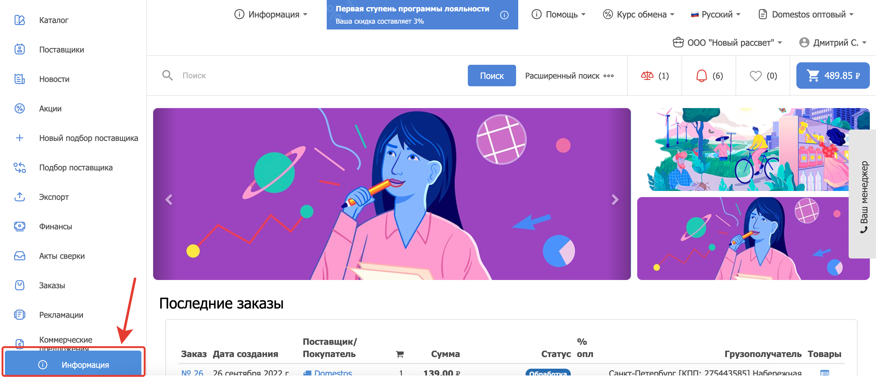Open notifications bell icon
876x377 pixels.
[701, 76]
